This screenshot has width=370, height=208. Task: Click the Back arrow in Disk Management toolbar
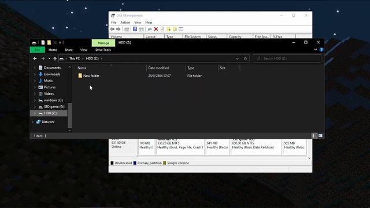click(x=112, y=29)
